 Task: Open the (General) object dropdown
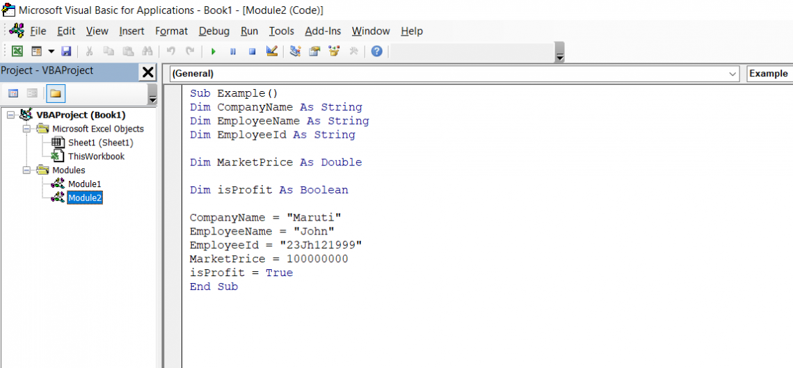point(732,74)
